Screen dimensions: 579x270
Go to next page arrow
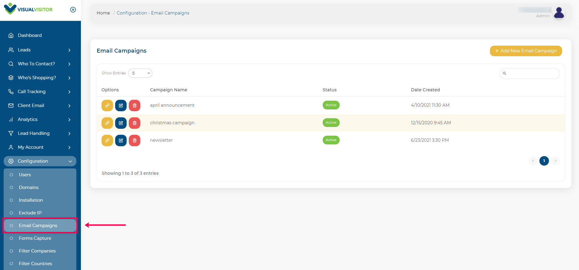tap(555, 161)
